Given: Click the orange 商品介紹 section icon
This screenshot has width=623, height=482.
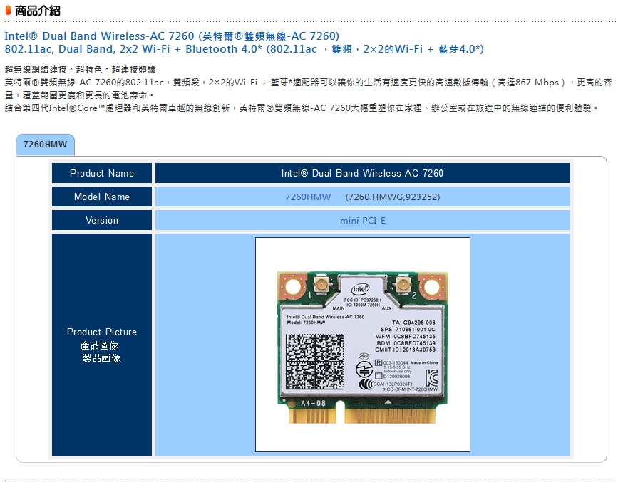Looking at the screenshot, I should [8, 10].
